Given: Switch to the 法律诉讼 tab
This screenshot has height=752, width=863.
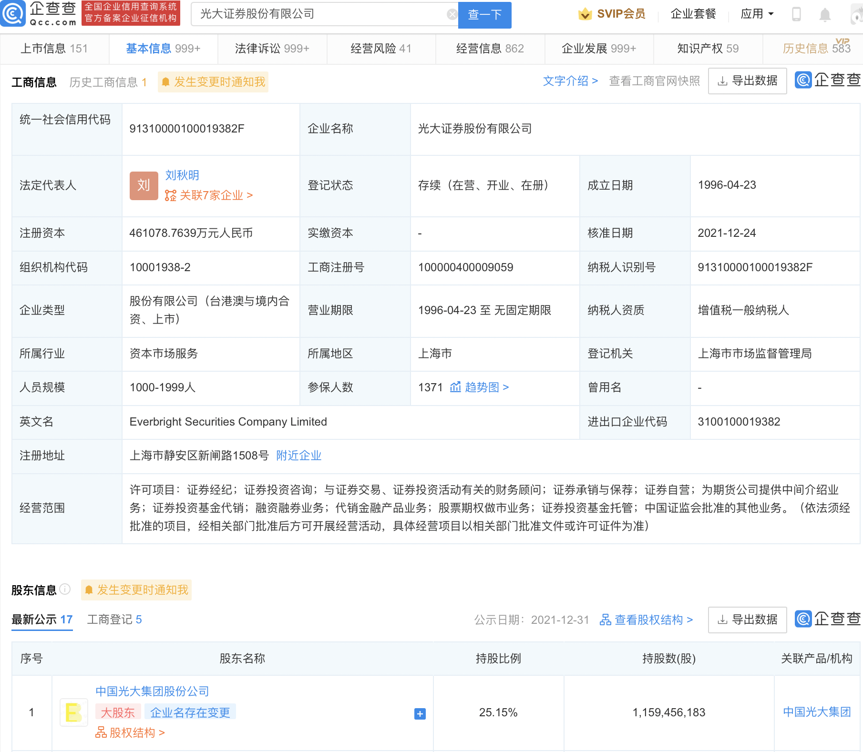Looking at the screenshot, I should click(x=272, y=49).
